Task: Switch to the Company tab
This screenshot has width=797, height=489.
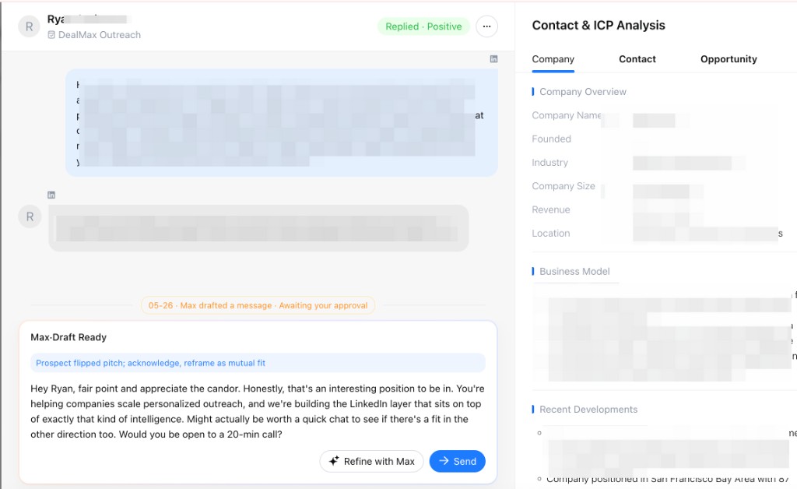Action: pos(553,59)
